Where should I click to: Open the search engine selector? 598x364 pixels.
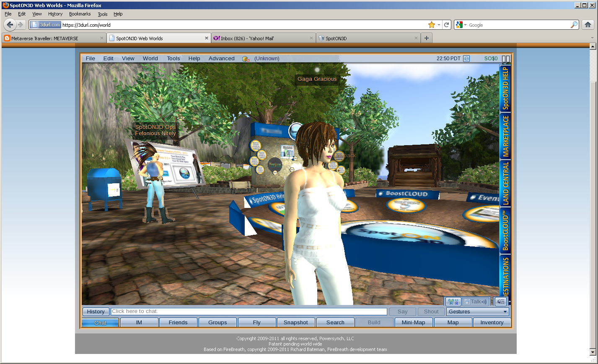(461, 25)
